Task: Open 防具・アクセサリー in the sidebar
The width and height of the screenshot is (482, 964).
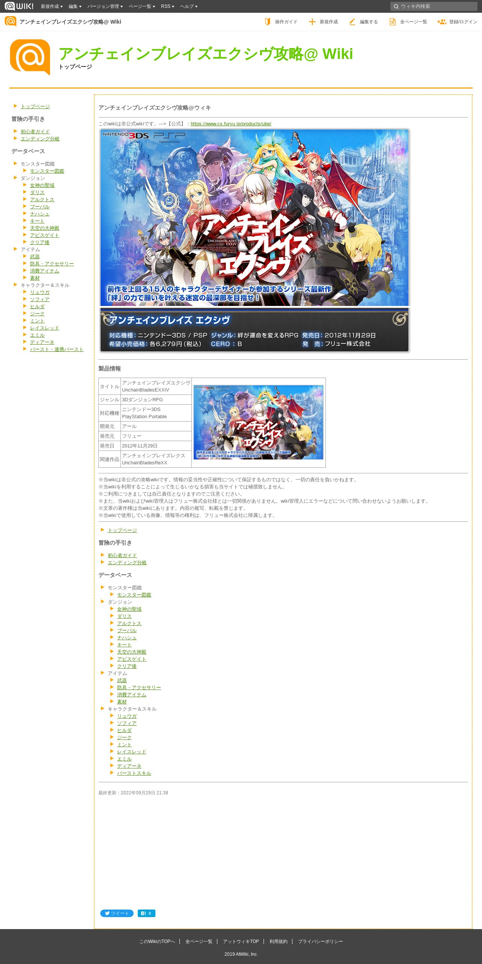Action: [52, 264]
